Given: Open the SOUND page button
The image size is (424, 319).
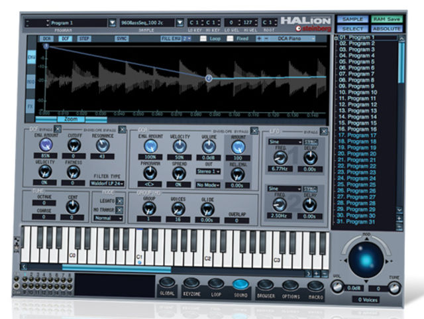Looking at the screenshot, I should click(240, 285).
